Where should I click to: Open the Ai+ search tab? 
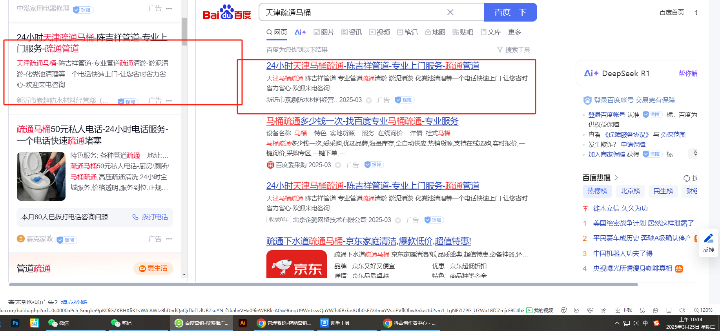click(x=300, y=32)
